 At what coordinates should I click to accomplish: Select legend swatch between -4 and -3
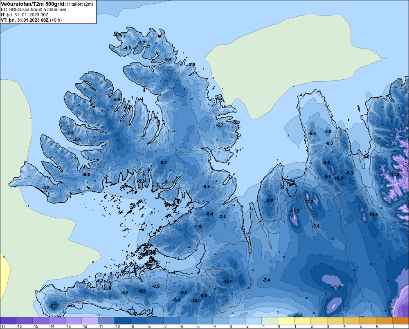click(221, 321)
